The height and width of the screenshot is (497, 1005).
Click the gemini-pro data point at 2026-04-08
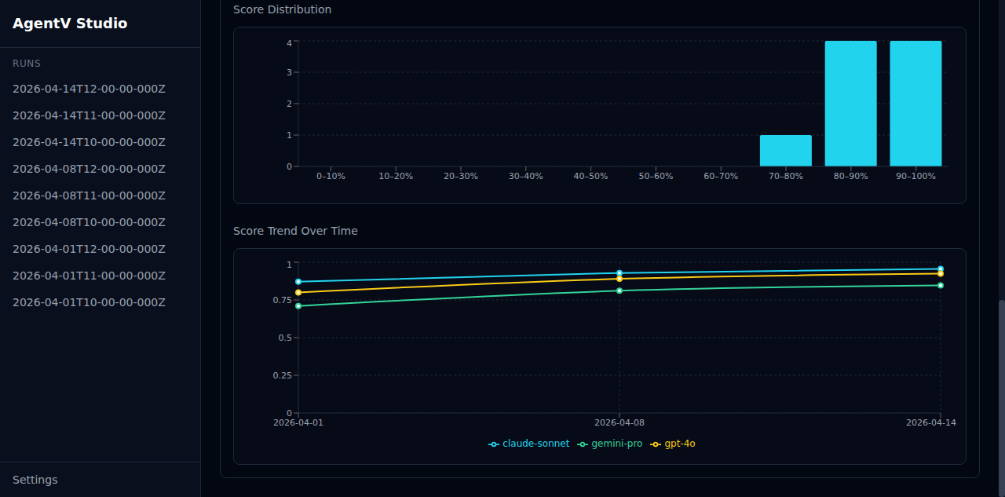[620, 290]
